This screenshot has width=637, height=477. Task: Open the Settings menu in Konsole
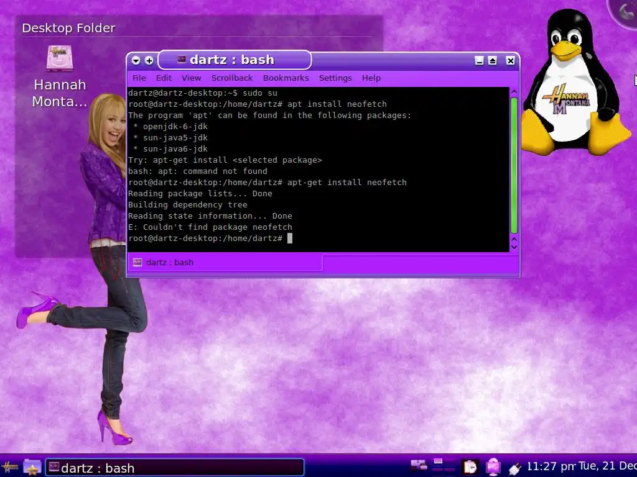pos(335,78)
